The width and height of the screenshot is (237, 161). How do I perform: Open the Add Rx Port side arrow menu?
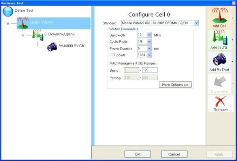coord(233,61)
